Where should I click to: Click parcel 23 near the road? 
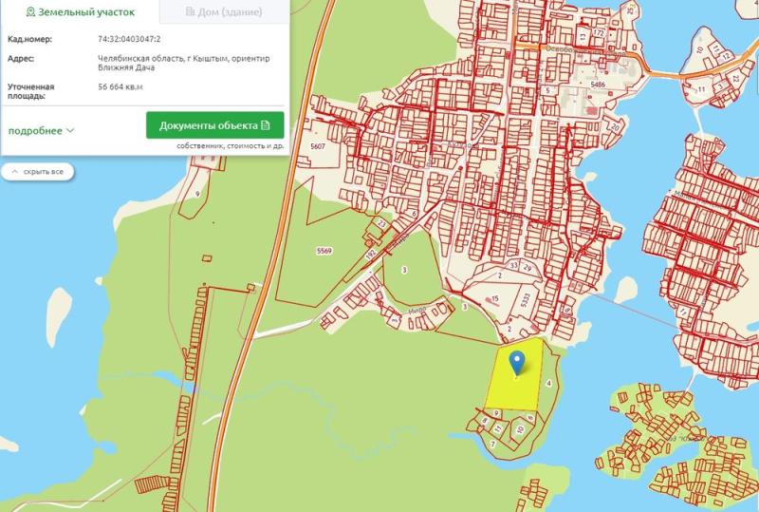380,223
